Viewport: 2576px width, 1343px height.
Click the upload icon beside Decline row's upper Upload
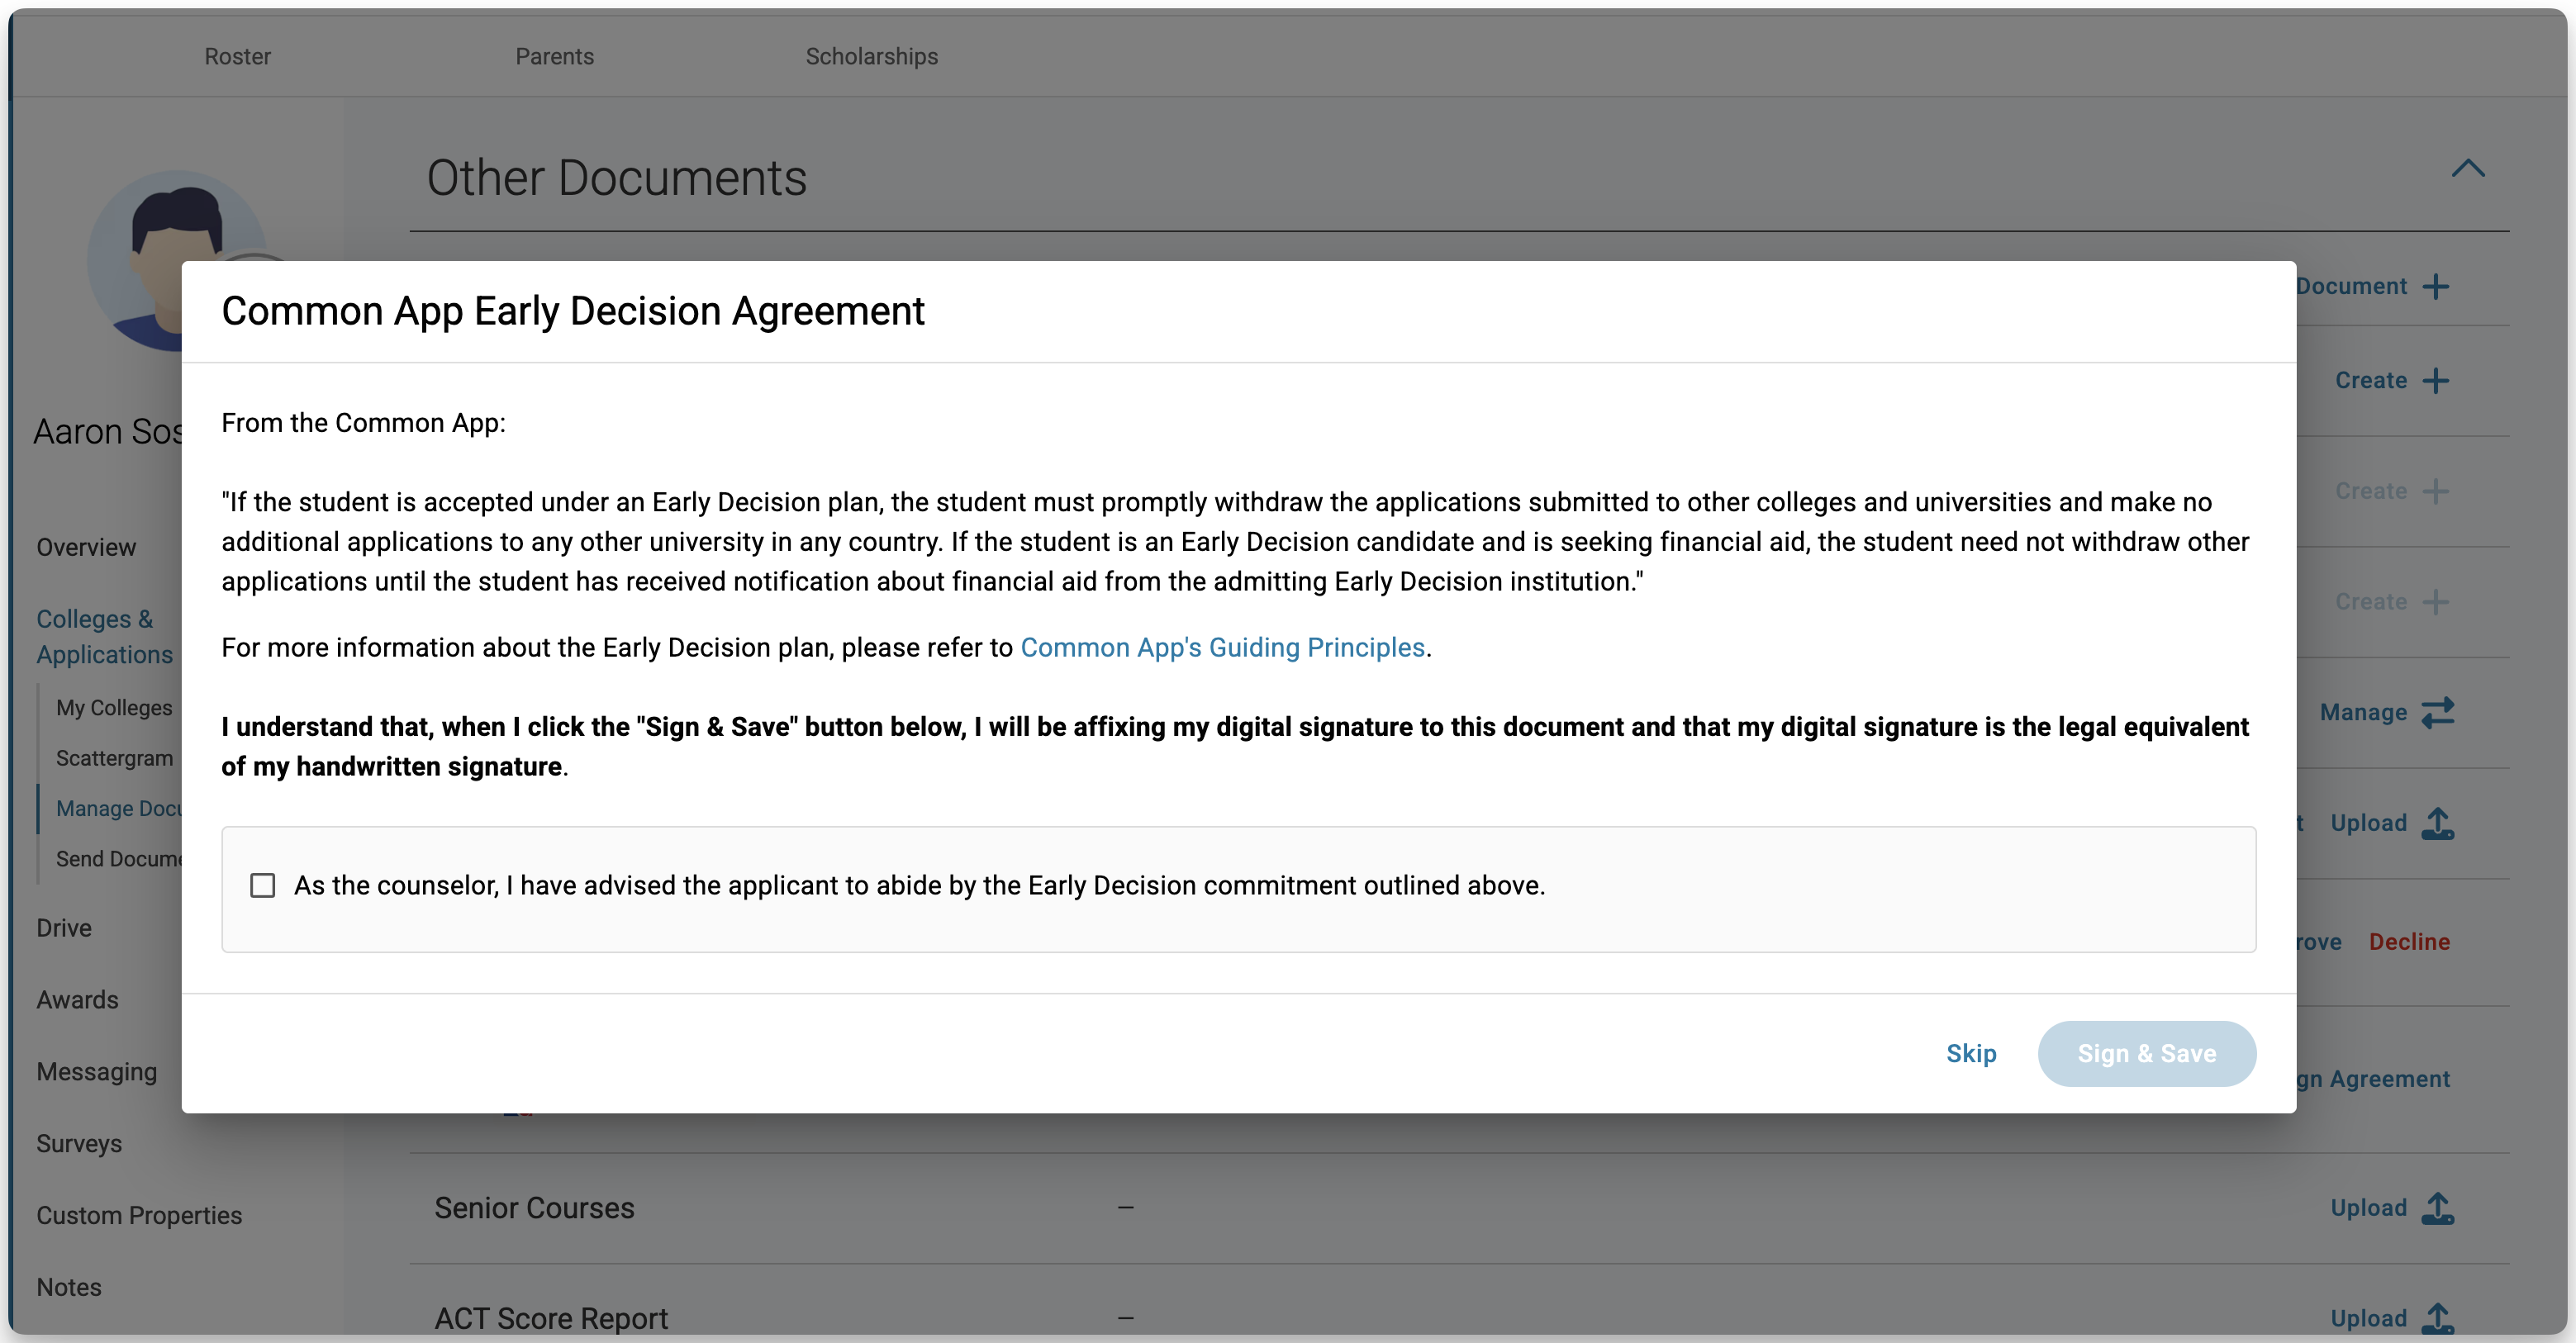[x=2438, y=823]
